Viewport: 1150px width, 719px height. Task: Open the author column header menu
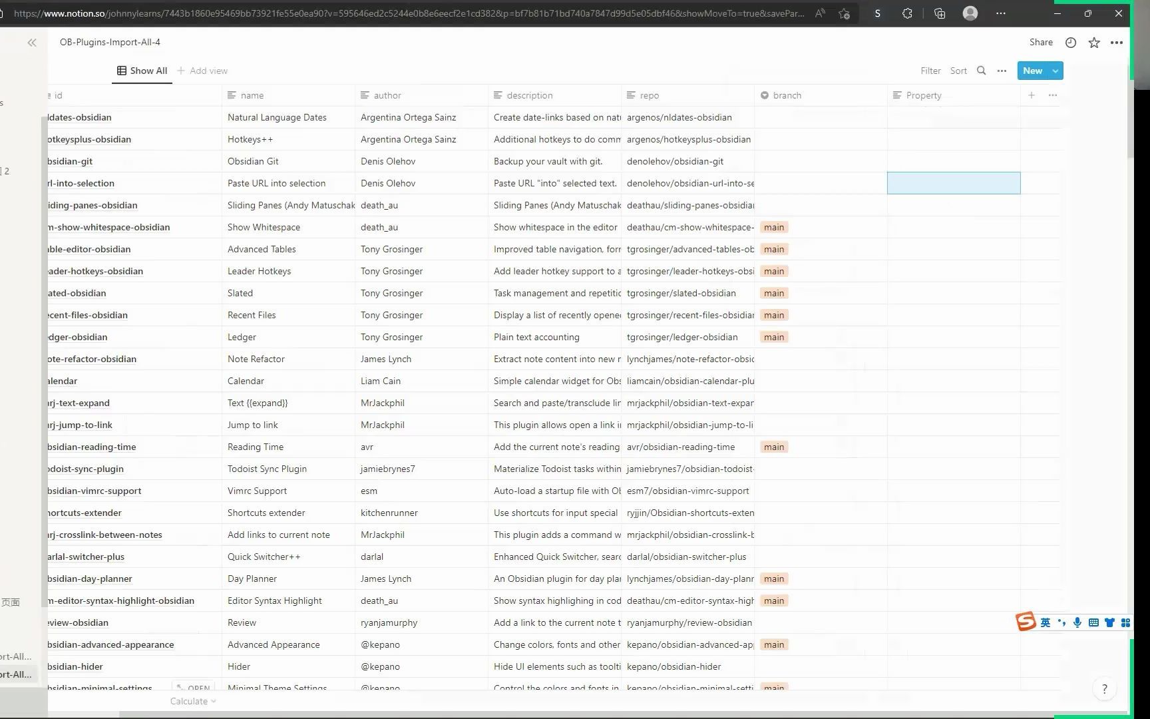[421, 95]
